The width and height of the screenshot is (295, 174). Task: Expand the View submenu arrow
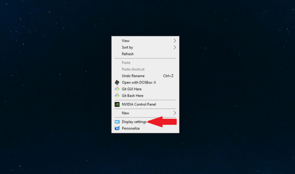tap(175, 41)
